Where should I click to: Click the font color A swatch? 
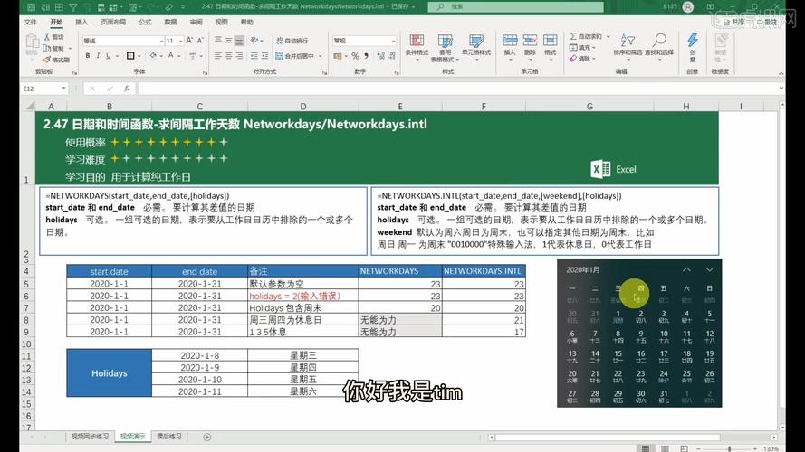click(x=171, y=56)
